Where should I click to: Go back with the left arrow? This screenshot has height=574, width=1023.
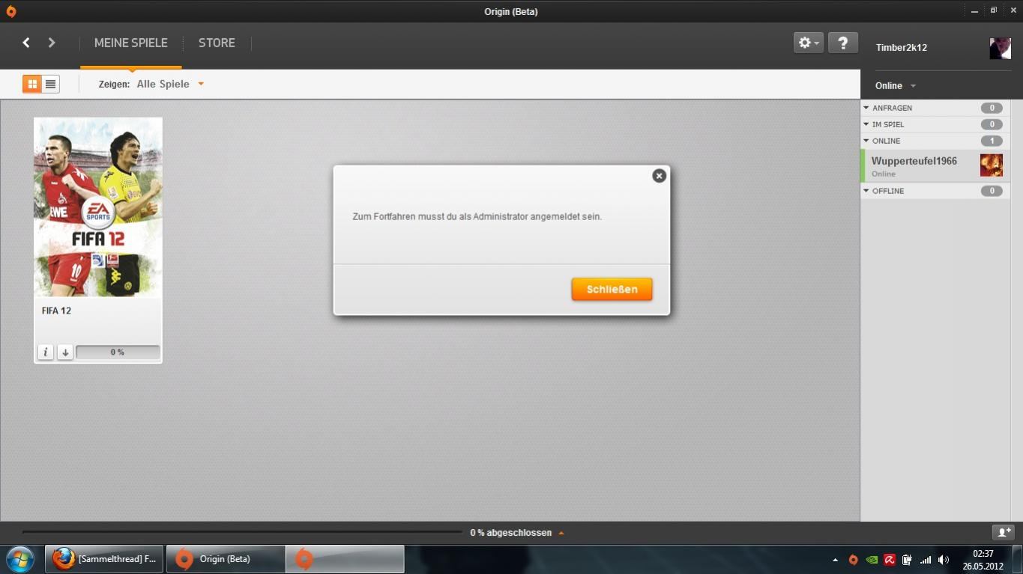coord(26,43)
